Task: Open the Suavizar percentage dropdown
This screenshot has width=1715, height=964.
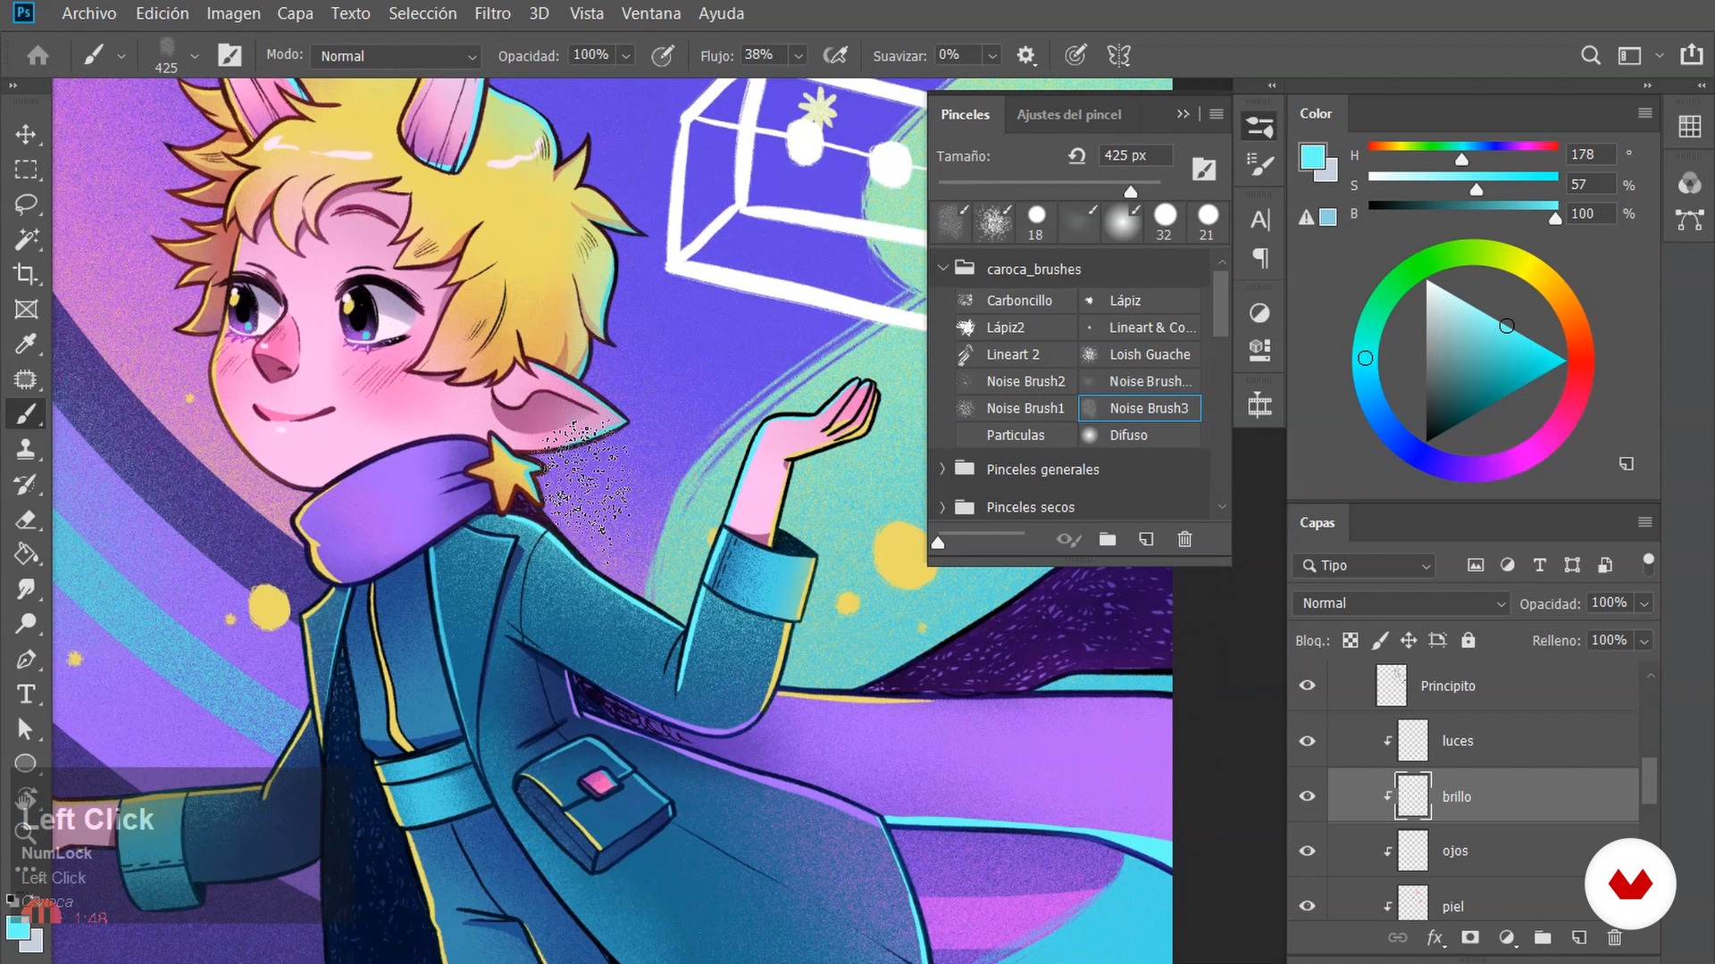Action: [991, 55]
